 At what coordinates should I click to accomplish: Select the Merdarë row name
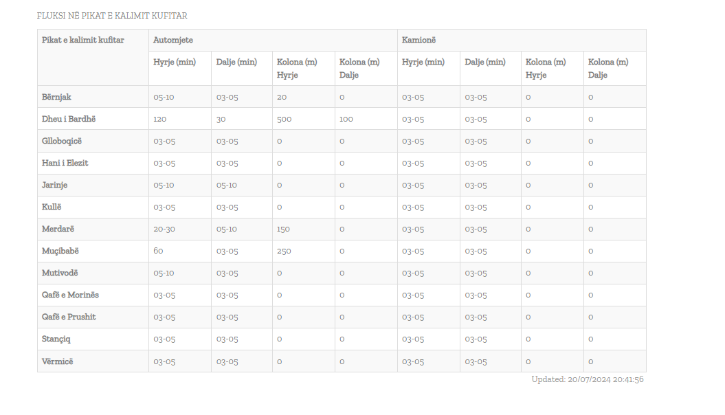(58, 229)
